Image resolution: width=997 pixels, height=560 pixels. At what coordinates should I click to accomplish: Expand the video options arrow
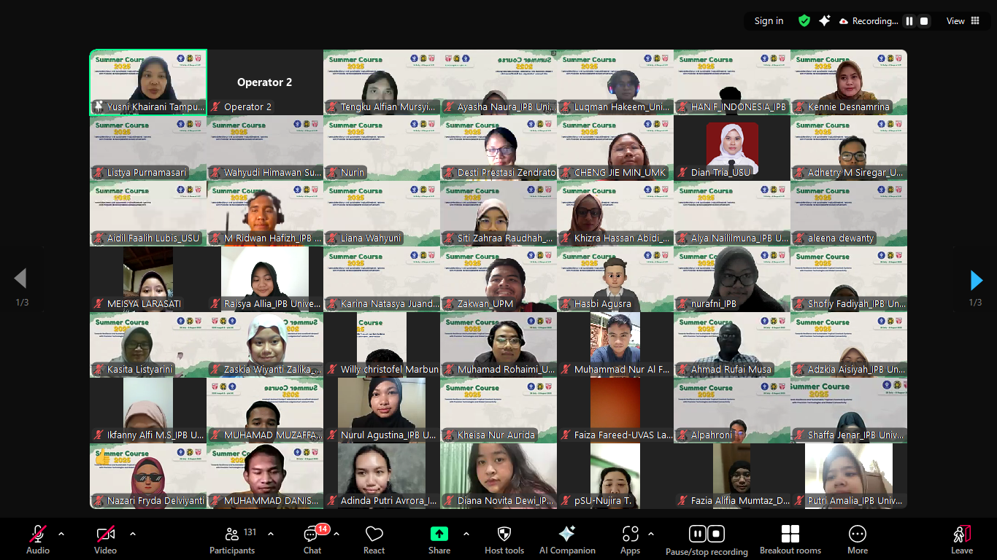(133, 534)
